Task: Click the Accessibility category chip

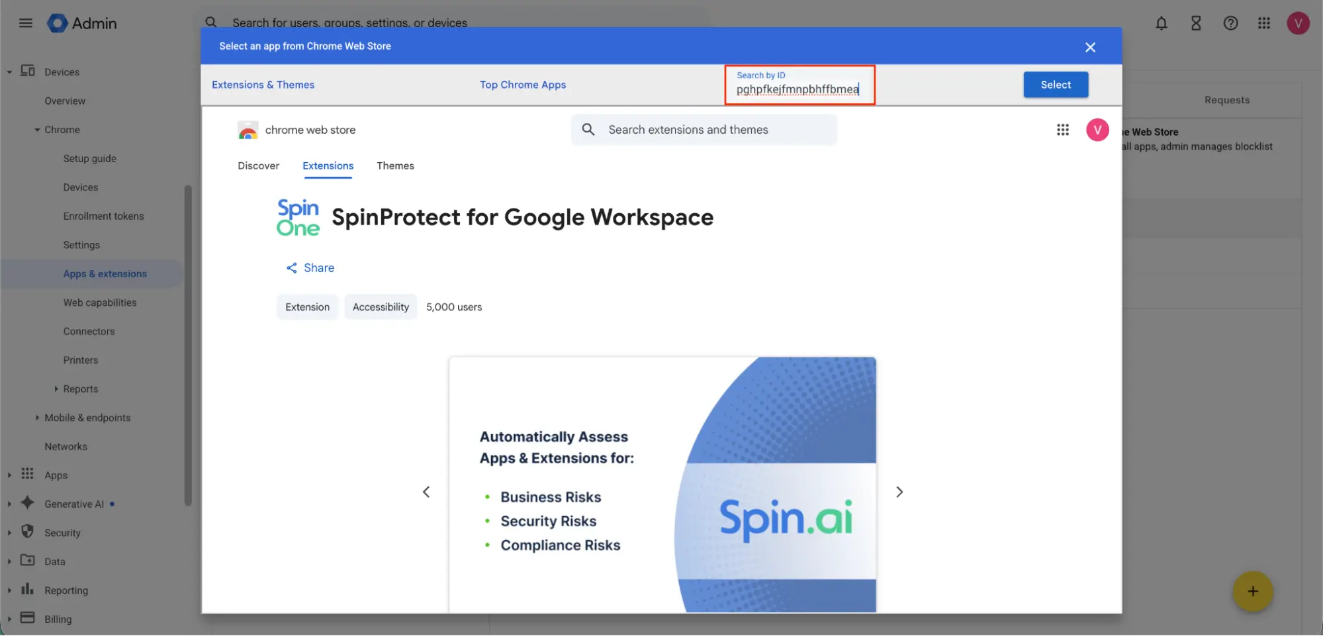Action: click(381, 307)
